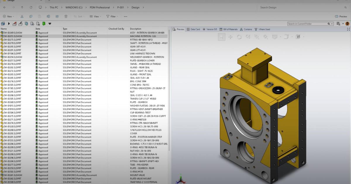This screenshot has width=351, height=184.
Task: Click the Explorer Back navigation arrow
Action: (5, 7)
